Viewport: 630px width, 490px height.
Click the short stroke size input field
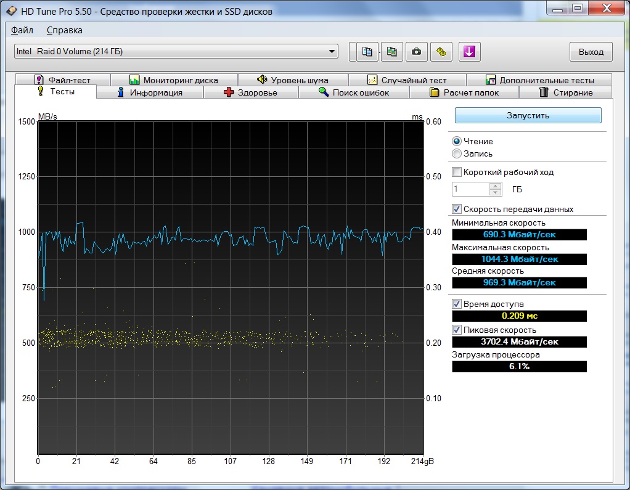pos(471,189)
